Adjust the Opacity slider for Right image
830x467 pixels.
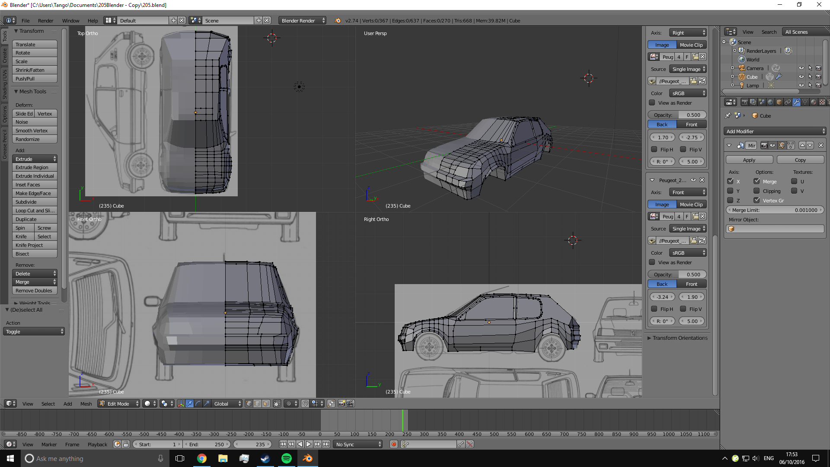[x=677, y=115]
